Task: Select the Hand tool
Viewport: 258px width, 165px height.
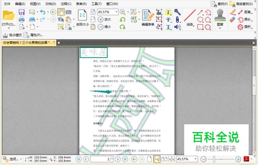Action: [61, 12]
